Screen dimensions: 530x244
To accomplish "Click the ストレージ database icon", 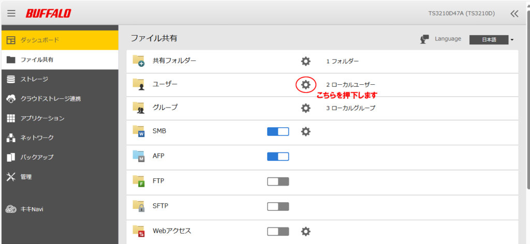I will [11, 79].
